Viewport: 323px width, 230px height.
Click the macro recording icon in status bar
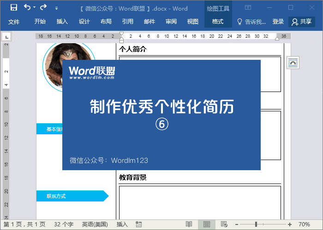pos(138,224)
